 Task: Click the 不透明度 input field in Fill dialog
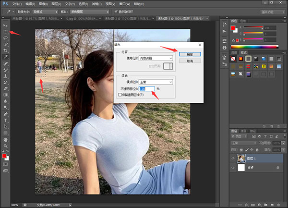(147, 89)
